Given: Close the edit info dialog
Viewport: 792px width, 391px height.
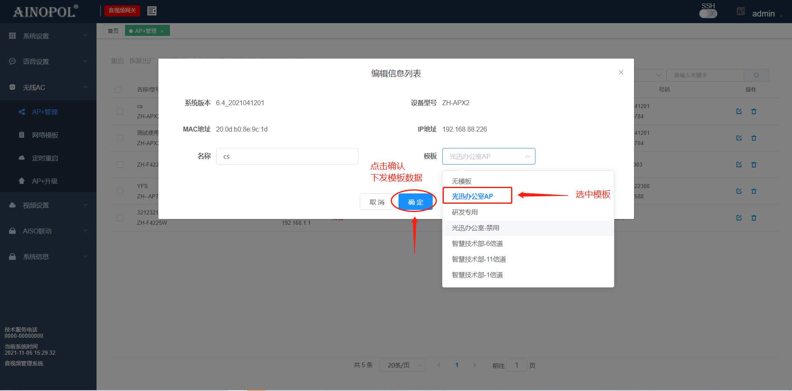Looking at the screenshot, I should point(621,73).
